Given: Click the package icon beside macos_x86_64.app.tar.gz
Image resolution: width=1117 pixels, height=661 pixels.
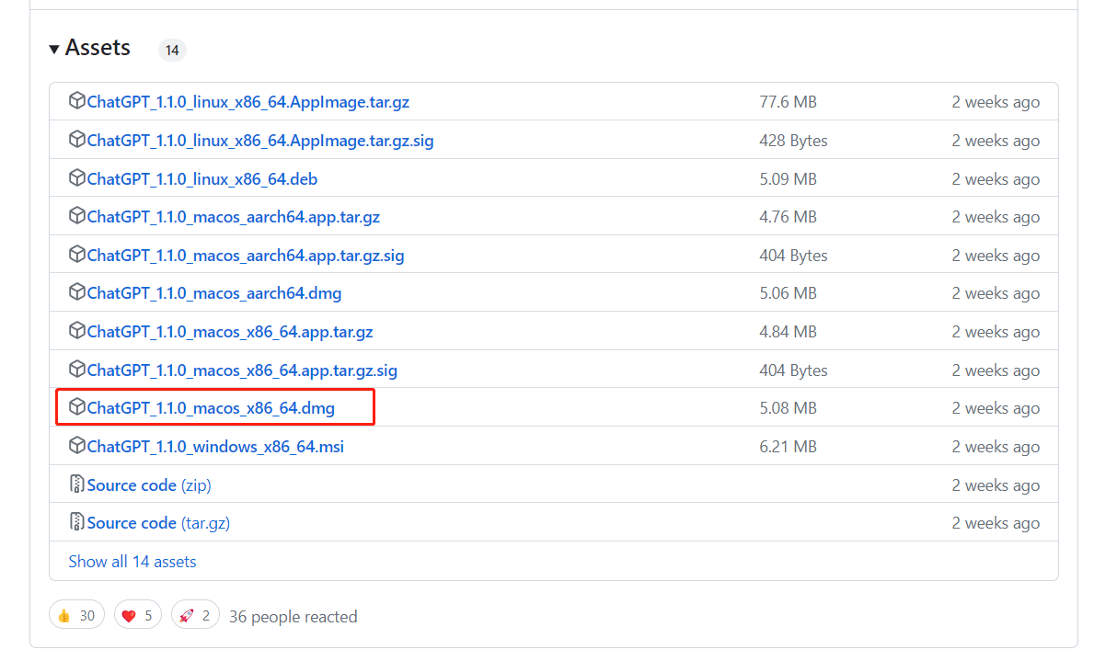Looking at the screenshot, I should pos(77,331).
